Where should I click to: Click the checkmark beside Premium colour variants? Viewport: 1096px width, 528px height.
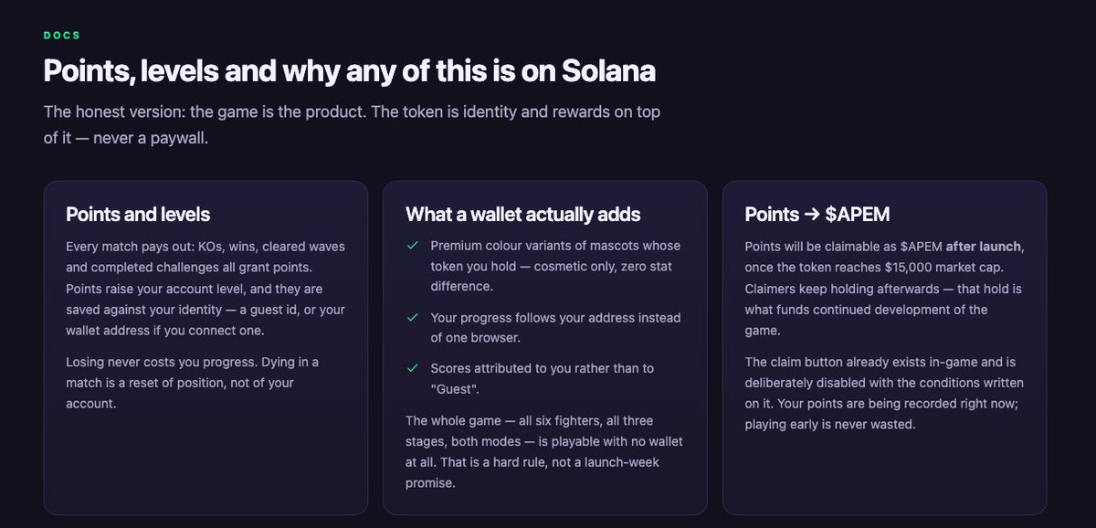413,246
